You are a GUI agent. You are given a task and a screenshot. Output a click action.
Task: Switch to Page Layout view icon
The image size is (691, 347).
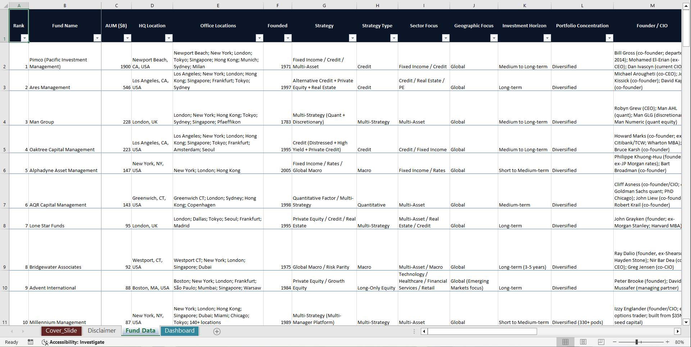coord(583,342)
